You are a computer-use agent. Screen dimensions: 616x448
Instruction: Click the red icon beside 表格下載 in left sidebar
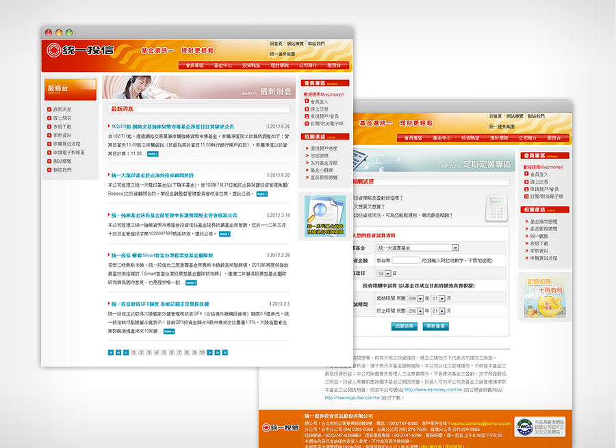[49, 127]
